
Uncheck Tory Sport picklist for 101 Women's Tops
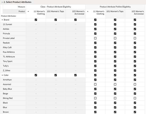coord(115,61)
